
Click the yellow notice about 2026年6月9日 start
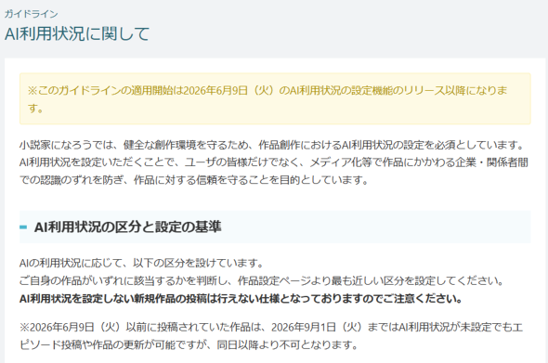coord(275,98)
